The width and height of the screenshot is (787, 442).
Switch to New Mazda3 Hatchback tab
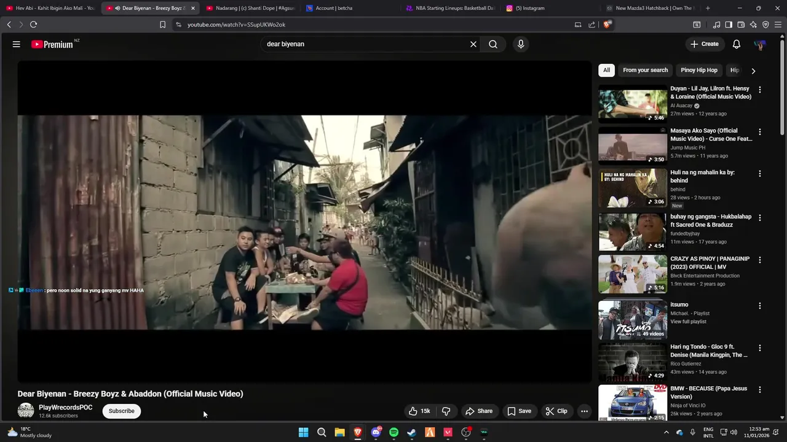[x=651, y=8]
